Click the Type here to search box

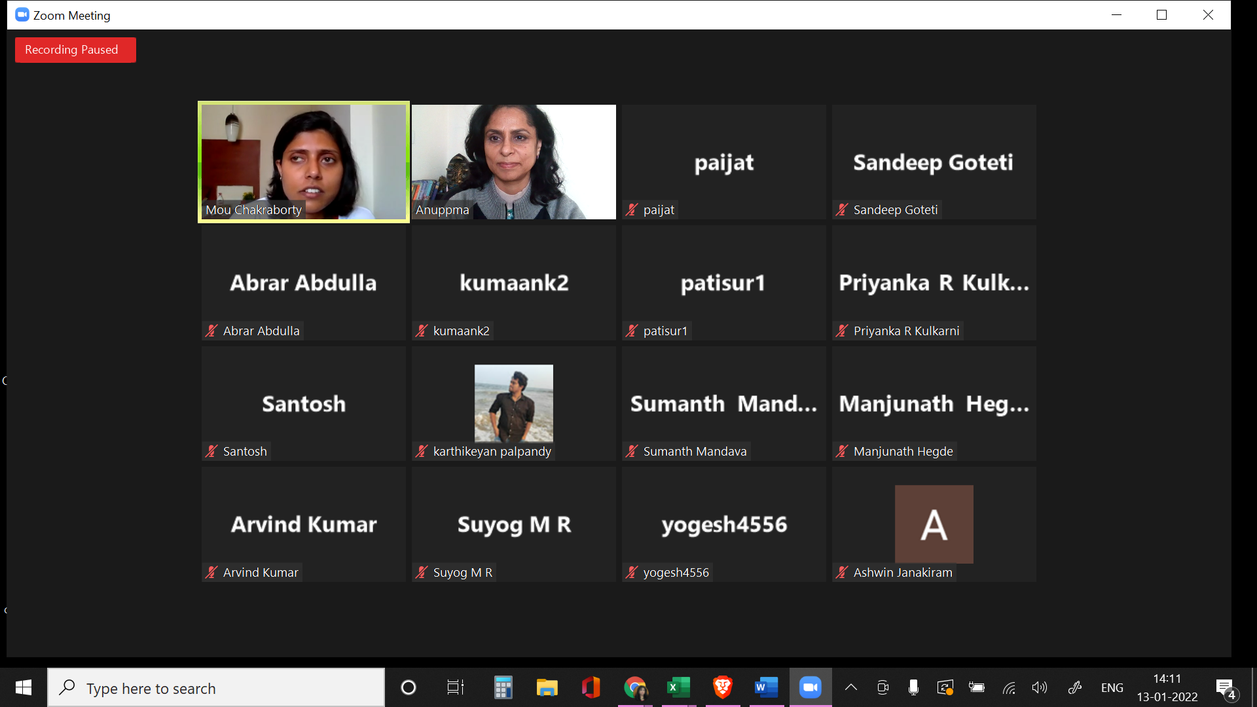[216, 688]
